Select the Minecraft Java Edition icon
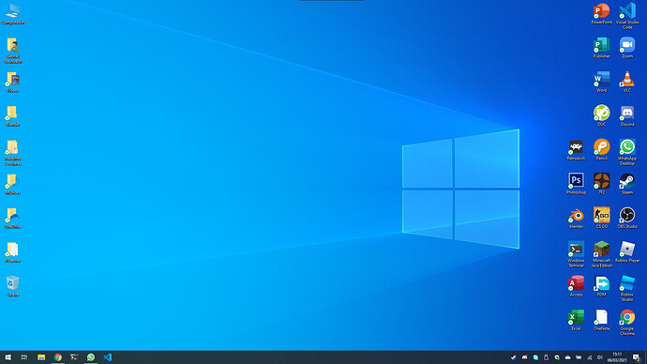Viewport: 647px width, 364px height. point(601,254)
